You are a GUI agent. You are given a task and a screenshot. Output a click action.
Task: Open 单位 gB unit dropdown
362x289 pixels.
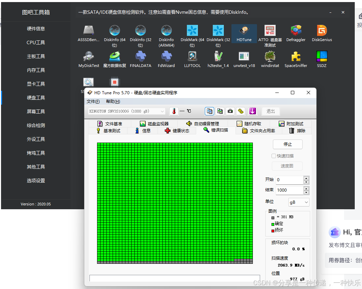[299, 202]
